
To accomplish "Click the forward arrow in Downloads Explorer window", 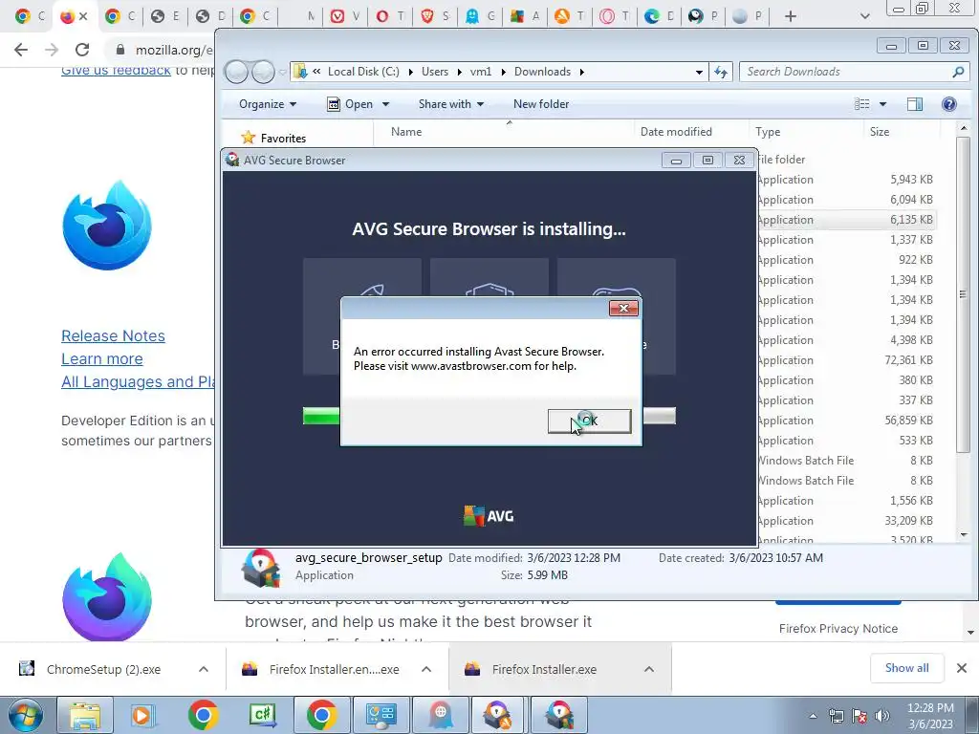I will tap(263, 72).
